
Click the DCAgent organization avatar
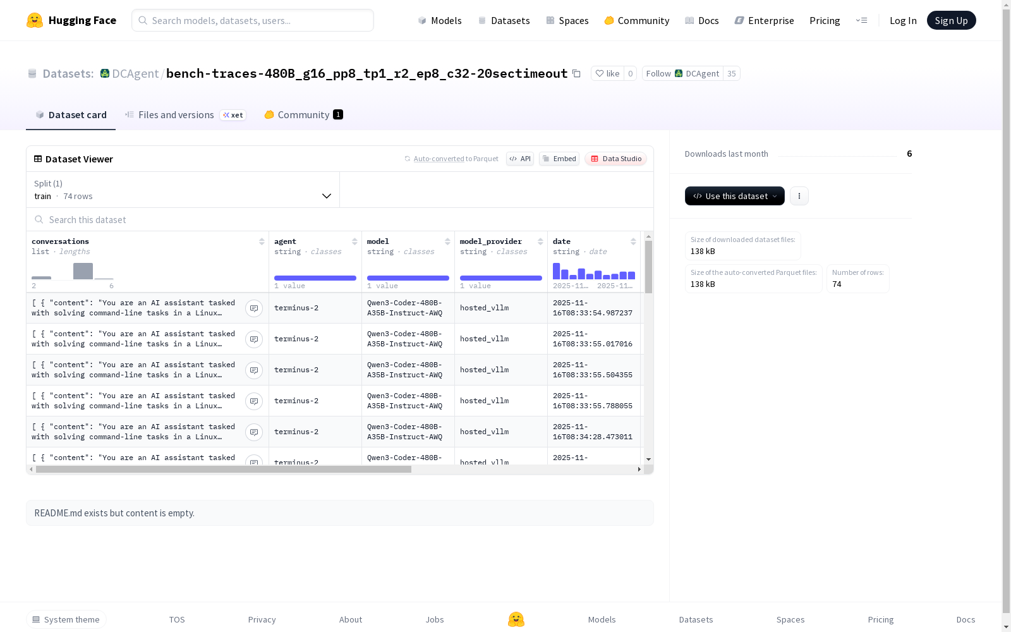click(x=105, y=73)
